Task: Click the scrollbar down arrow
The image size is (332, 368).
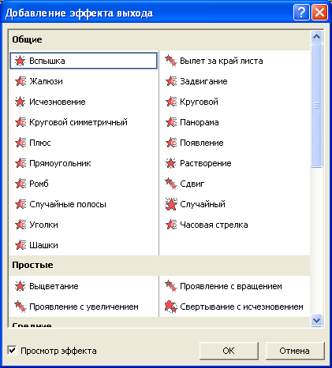Action: pos(316,321)
